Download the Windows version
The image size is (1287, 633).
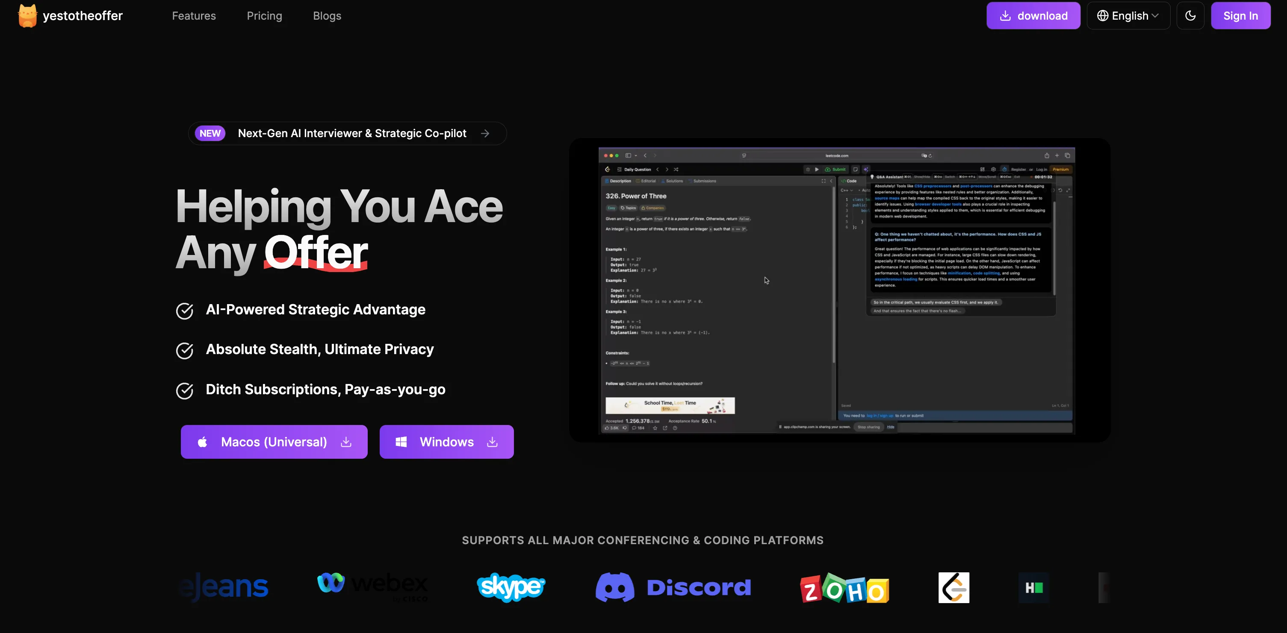pos(446,442)
